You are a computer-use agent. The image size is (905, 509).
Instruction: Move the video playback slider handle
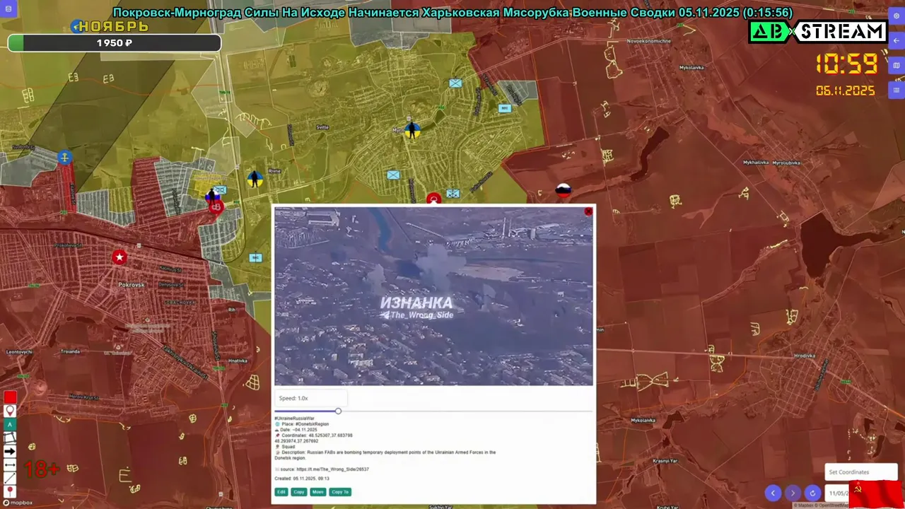click(x=338, y=411)
